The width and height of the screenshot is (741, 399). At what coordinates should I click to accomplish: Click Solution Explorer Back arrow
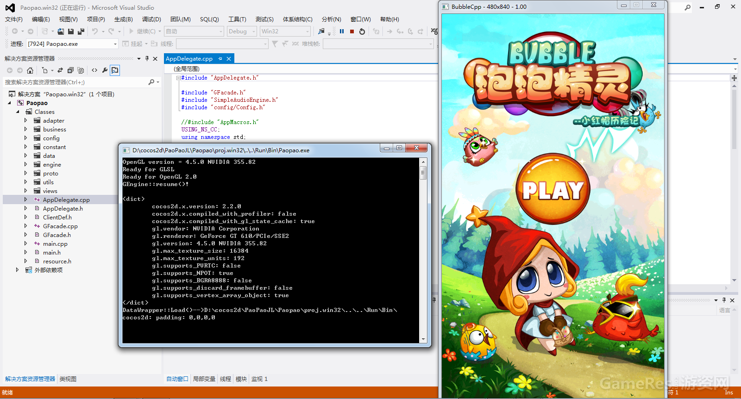(10, 70)
